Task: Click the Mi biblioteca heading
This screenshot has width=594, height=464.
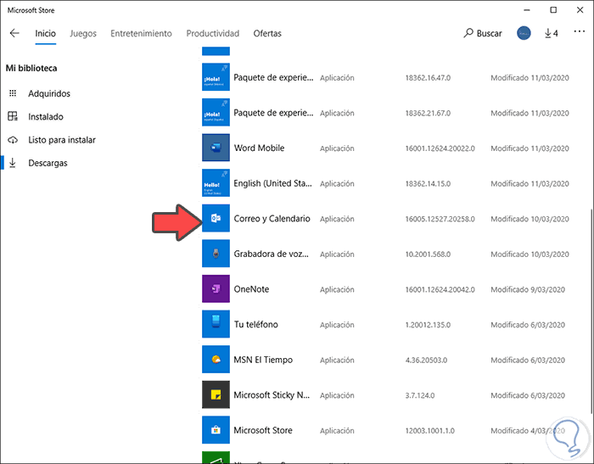Action: pyautogui.click(x=31, y=68)
